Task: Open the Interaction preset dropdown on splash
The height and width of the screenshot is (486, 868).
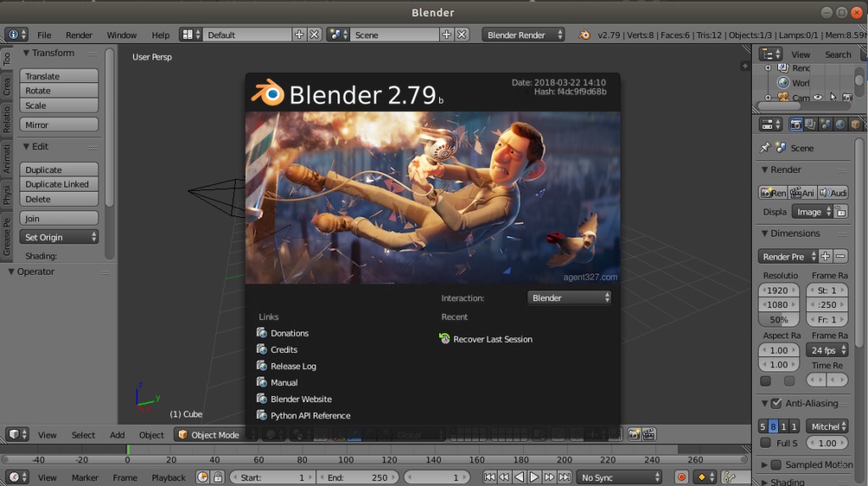Action: [570, 298]
